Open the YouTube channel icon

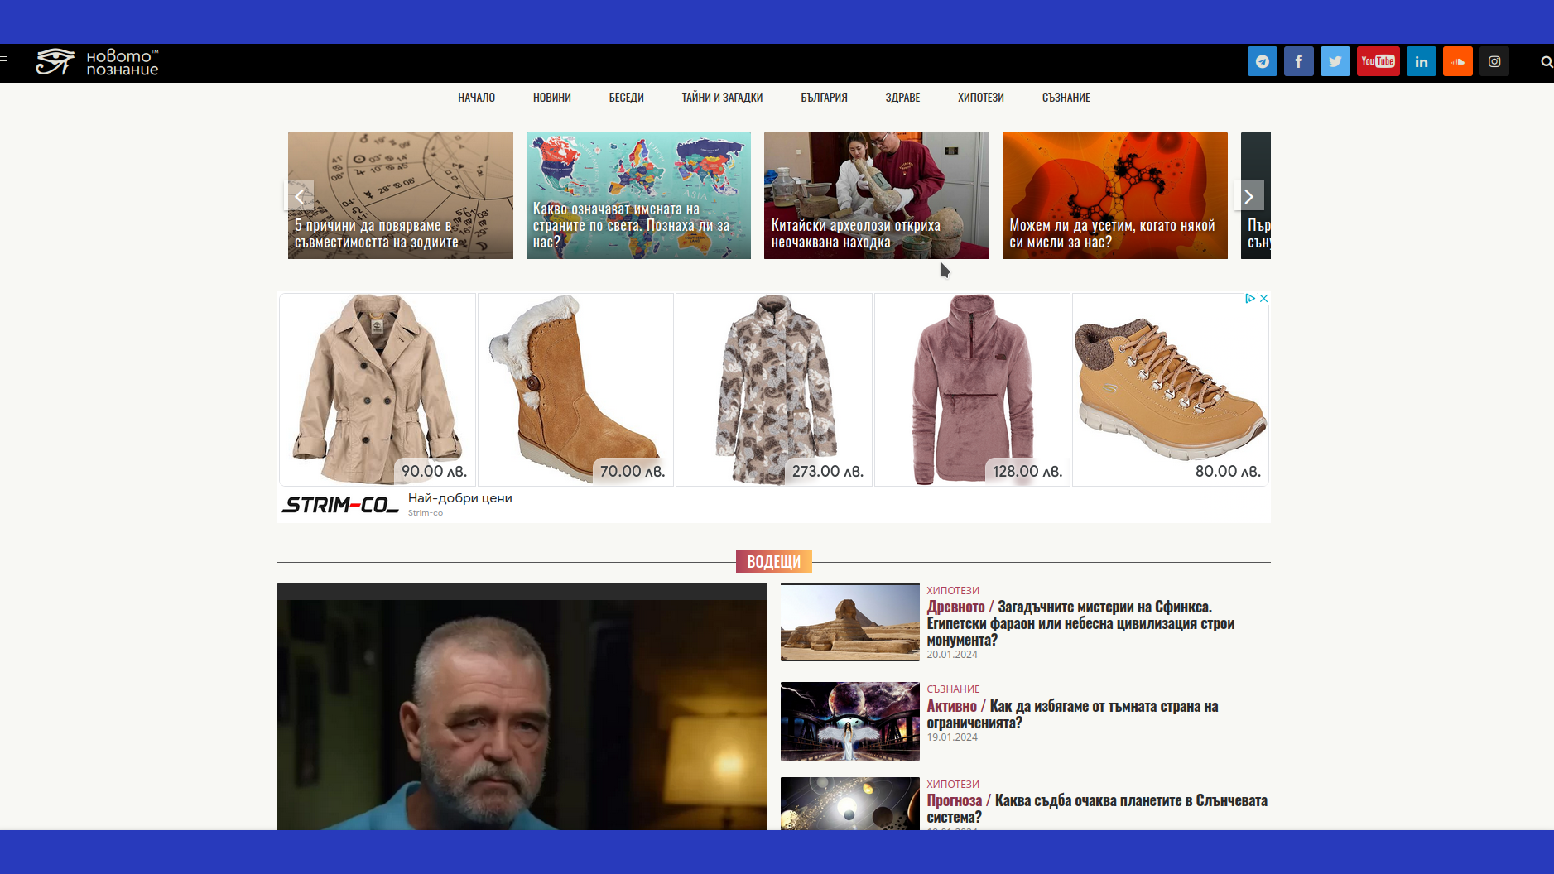1378,62
